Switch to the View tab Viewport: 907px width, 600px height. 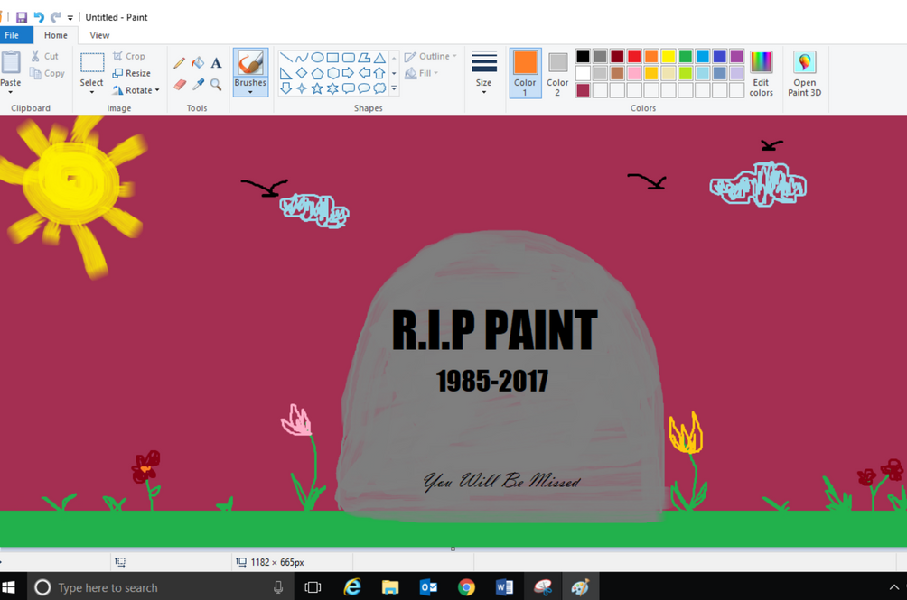click(99, 35)
